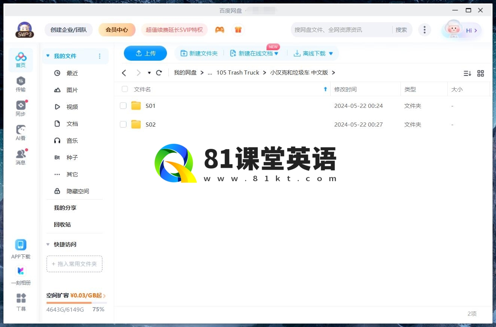Open the 离线下载 dropdown arrow

click(331, 54)
